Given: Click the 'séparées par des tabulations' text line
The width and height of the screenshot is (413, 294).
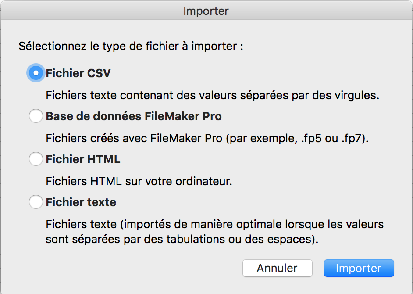Looking at the screenshot, I should 182,240.
